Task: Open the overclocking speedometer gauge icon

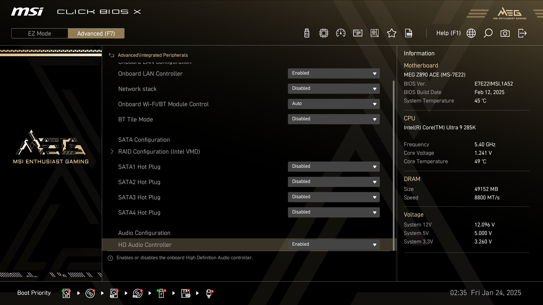Action: 341,33
